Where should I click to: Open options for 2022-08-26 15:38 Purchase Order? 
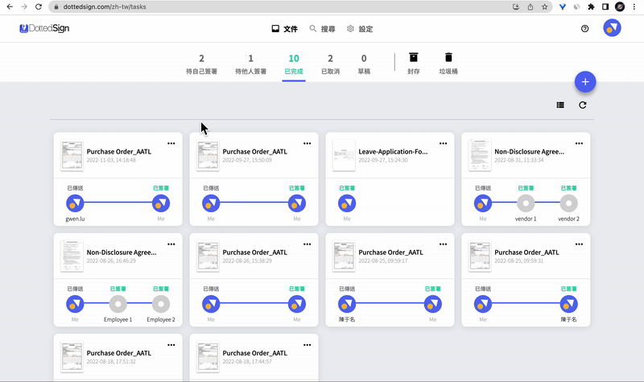(308, 244)
